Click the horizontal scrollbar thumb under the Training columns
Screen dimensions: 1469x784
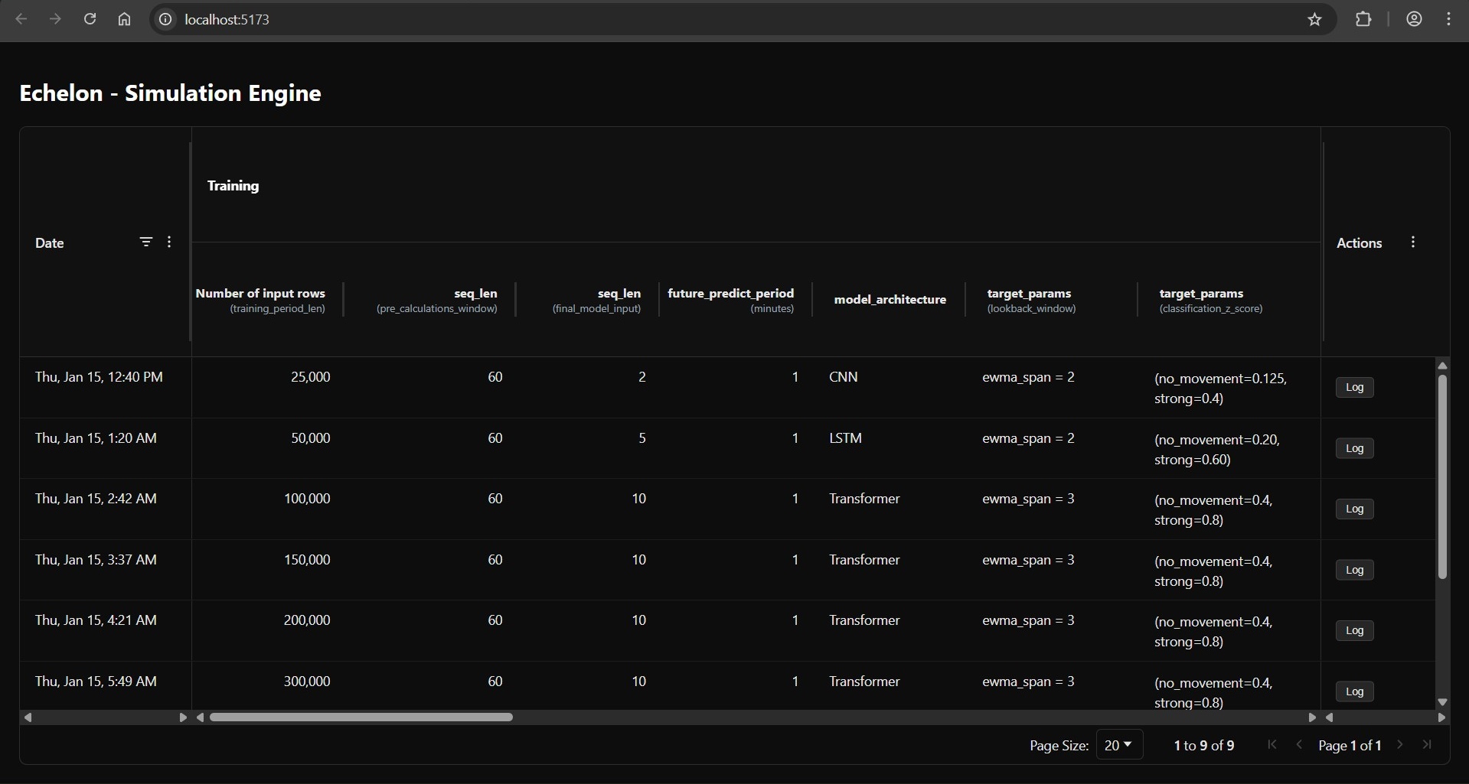pos(361,717)
